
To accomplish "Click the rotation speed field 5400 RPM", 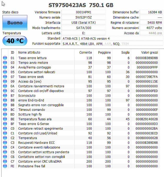I will (x=151, y=22).
